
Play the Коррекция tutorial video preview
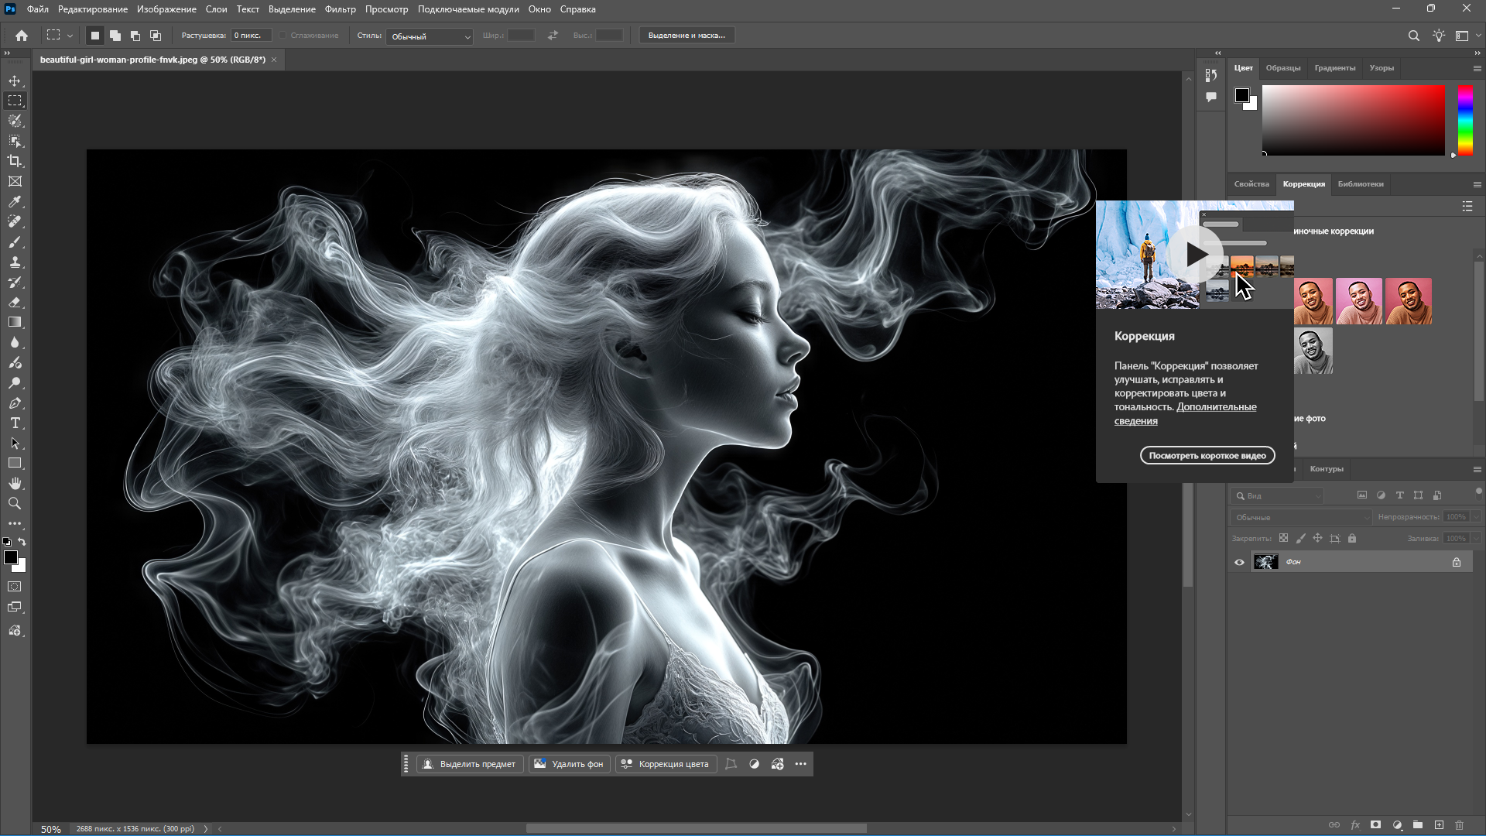[1196, 254]
